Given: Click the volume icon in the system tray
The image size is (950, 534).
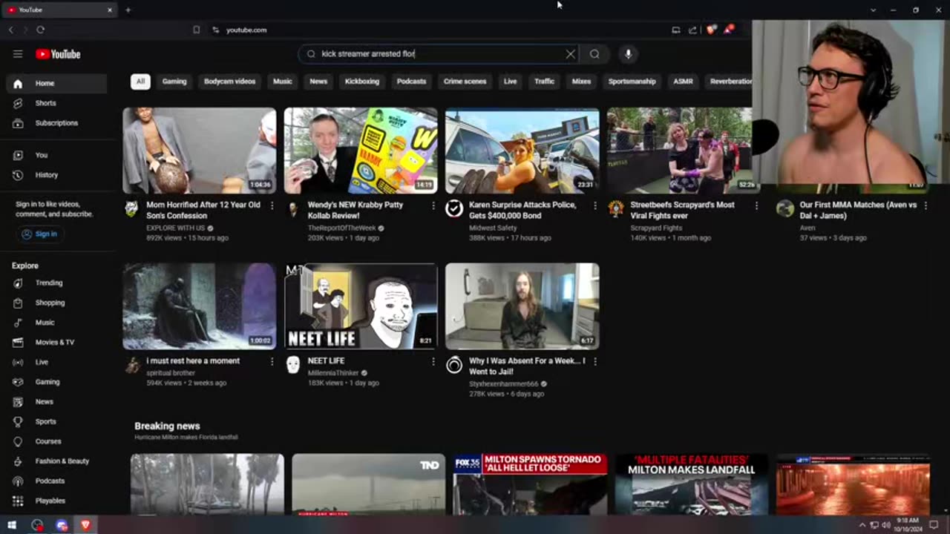Looking at the screenshot, I should click(x=885, y=525).
